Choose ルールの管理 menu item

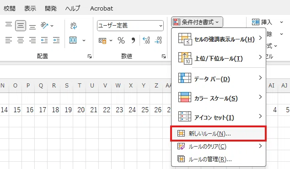click(219, 159)
